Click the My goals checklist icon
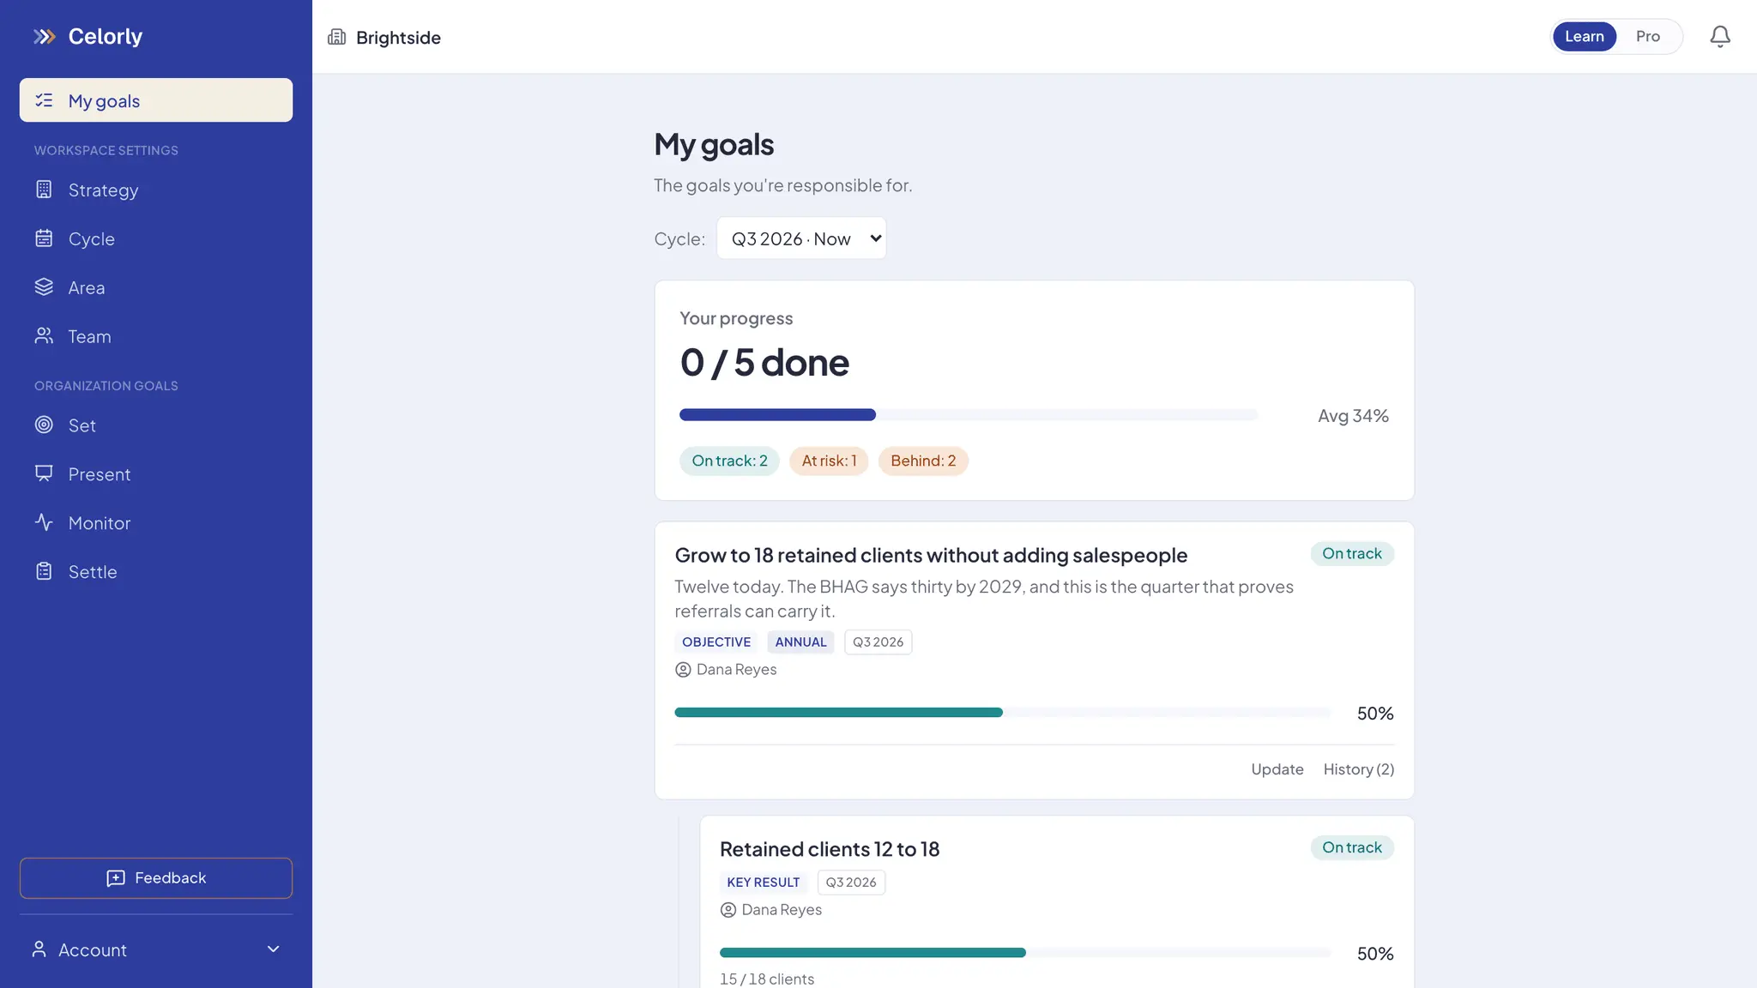 pyautogui.click(x=44, y=100)
